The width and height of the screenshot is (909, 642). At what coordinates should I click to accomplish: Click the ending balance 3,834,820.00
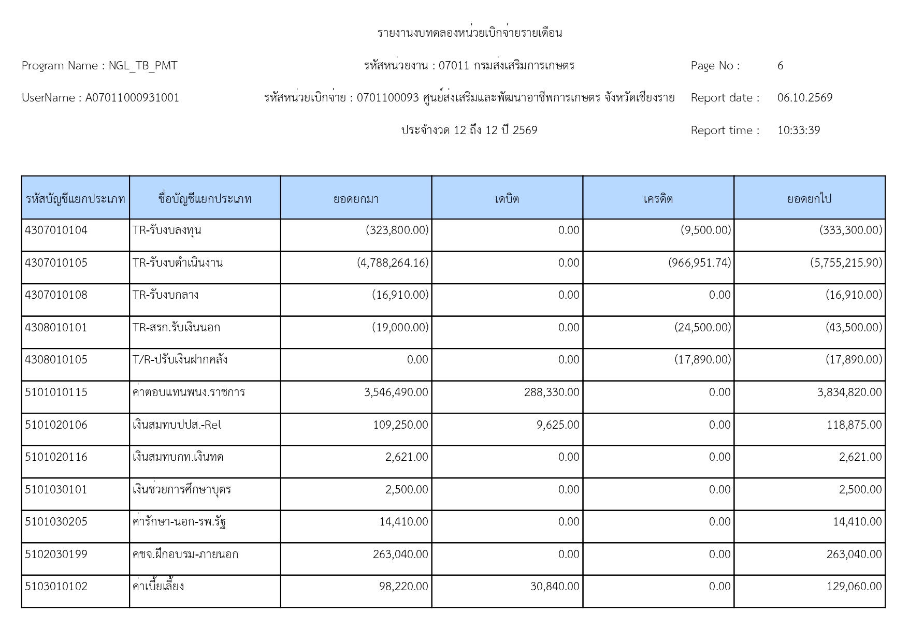[849, 392]
